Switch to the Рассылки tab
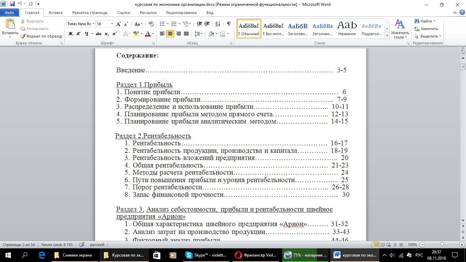 (x=148, y=13)
